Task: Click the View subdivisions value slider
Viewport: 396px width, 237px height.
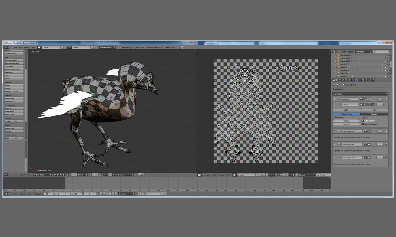Action: tap(346, 121)
